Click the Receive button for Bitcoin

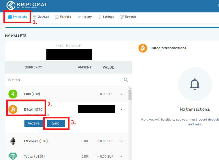click(x=34, y=123)
